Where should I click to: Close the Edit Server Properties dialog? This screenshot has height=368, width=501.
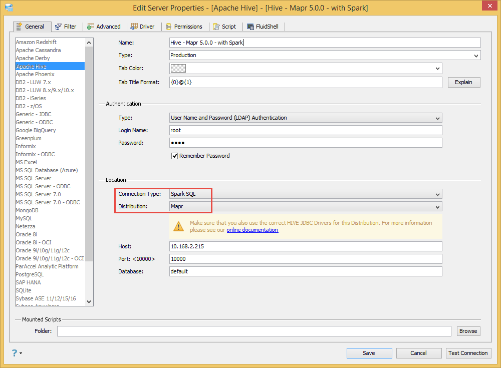(490, 6)
